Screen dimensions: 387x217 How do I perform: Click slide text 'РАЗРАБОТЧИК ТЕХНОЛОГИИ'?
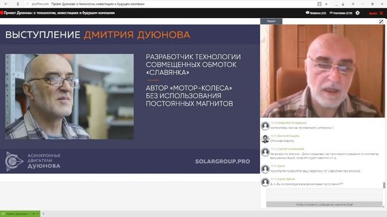pyautogui.click(x=193, y=57)
